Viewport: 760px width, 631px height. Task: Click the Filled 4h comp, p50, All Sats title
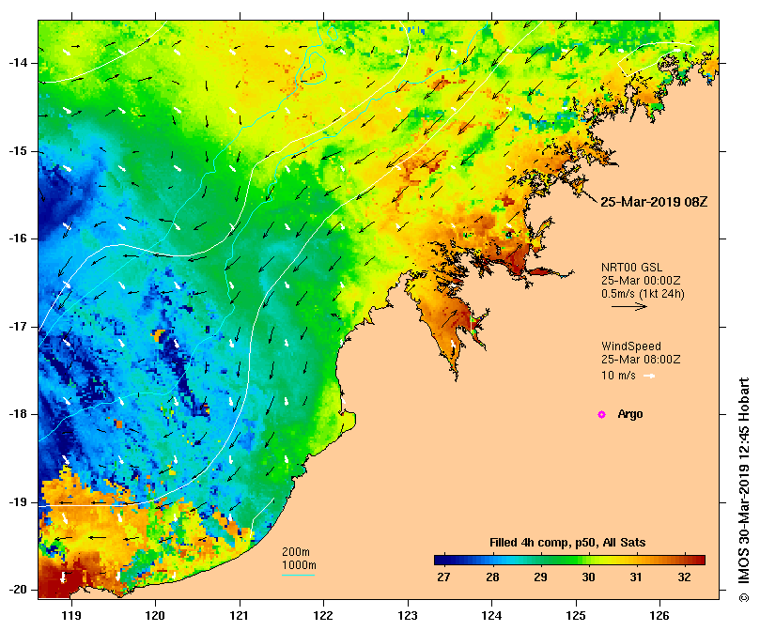click(x=567, y=543)
